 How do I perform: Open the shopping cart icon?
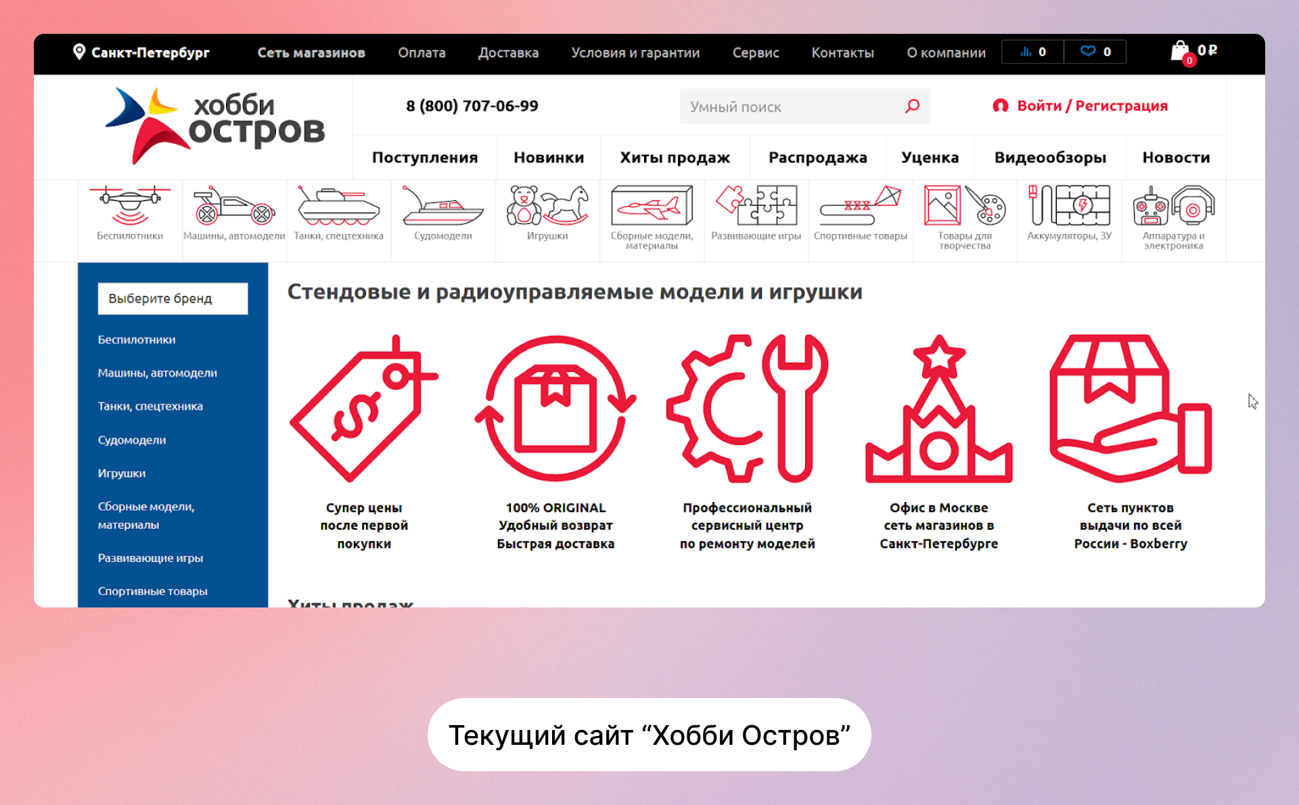tap(1181, 49)
